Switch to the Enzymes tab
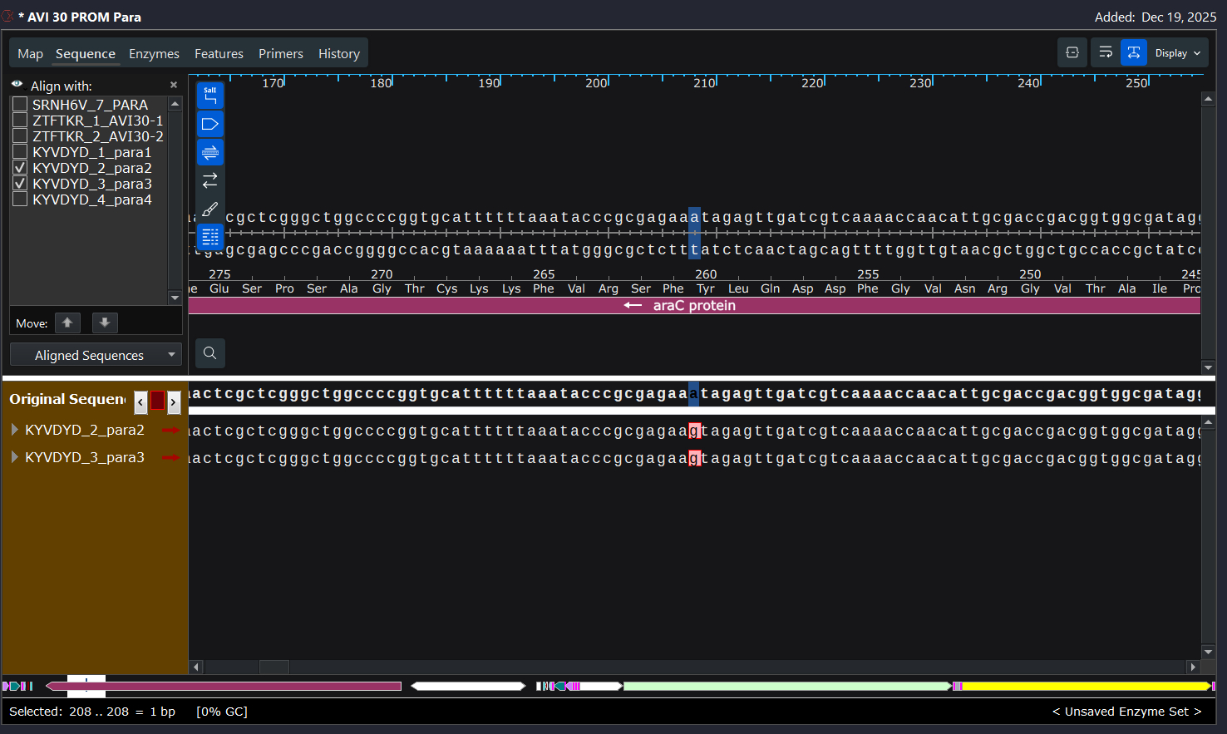This screenshot has height=734, width=1227. pyautogui.click(x=154, y=53)
